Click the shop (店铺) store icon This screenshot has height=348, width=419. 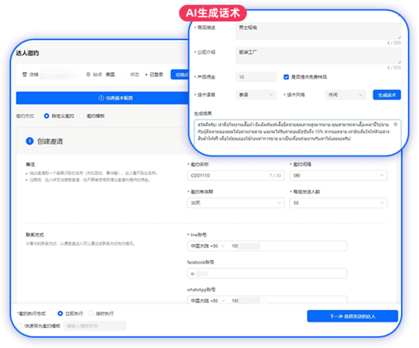pos(24,74)
